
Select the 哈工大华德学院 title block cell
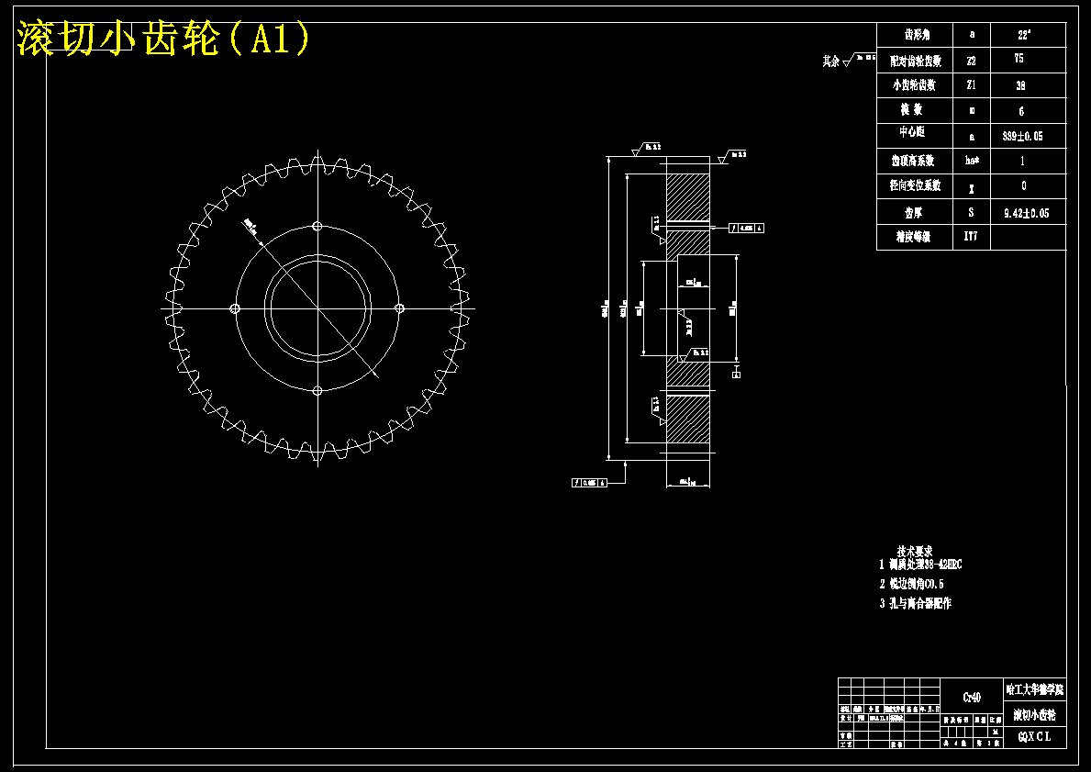coord(1035,690)
